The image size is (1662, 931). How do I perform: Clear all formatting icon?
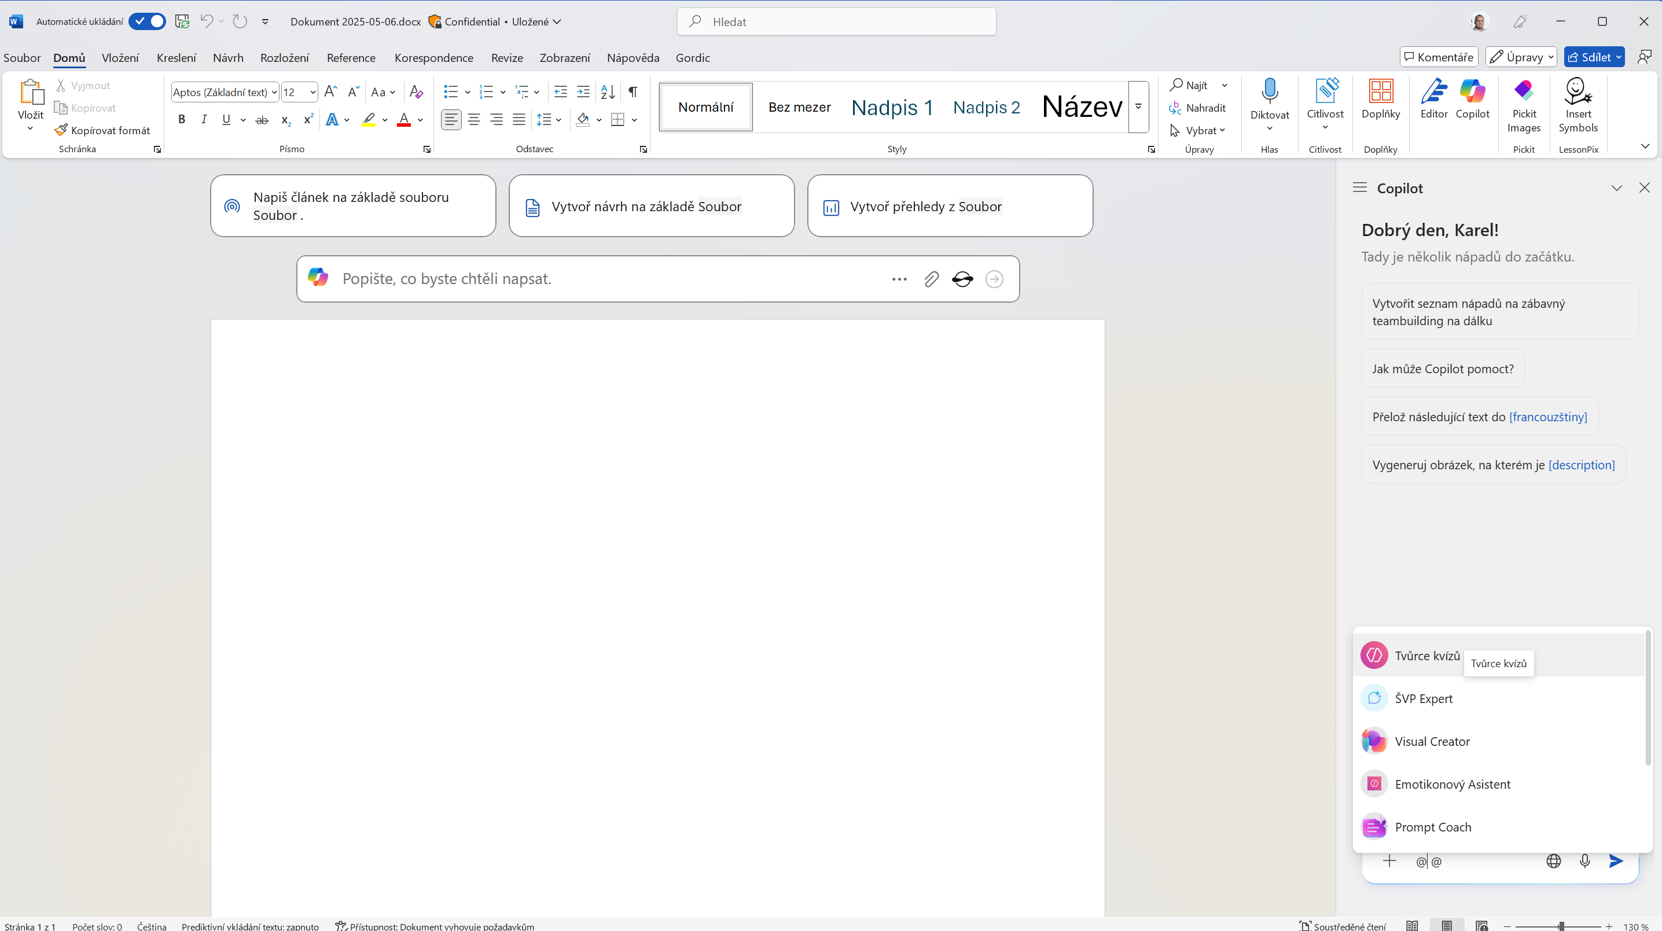(x=416, y=91)
